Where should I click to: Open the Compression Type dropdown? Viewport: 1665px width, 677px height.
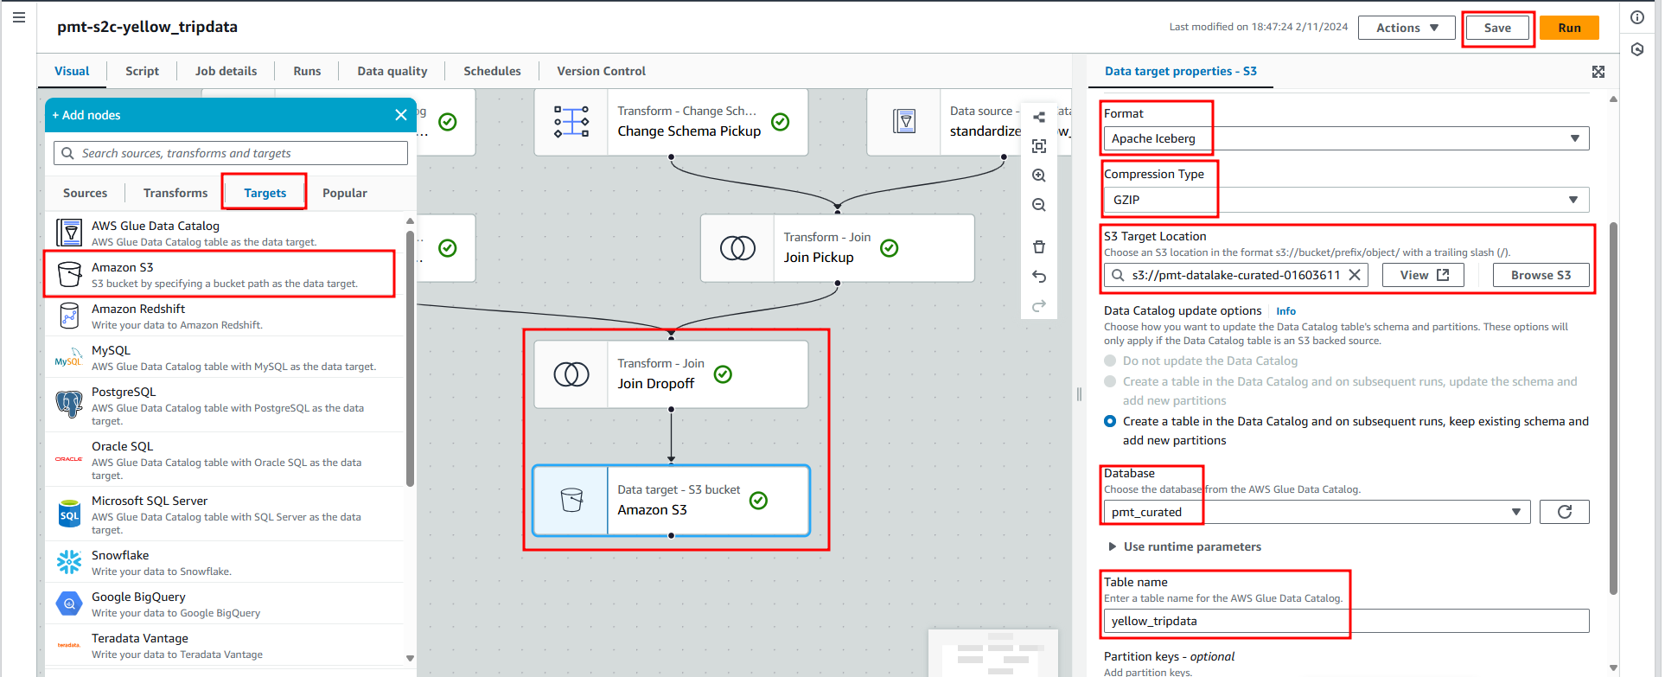(1345, 200)
